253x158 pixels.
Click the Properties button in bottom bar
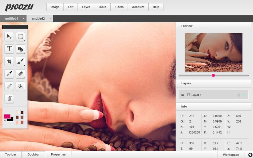[x=58, y=155]
